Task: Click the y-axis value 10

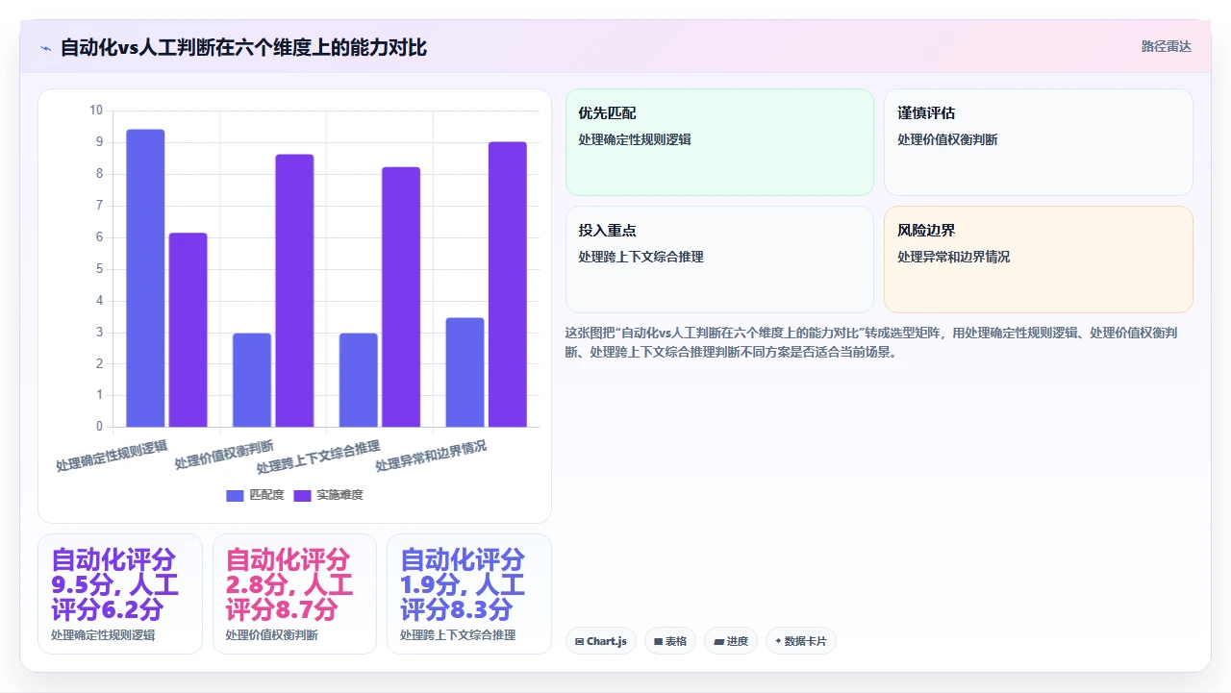Action: (x=96, y=111)
